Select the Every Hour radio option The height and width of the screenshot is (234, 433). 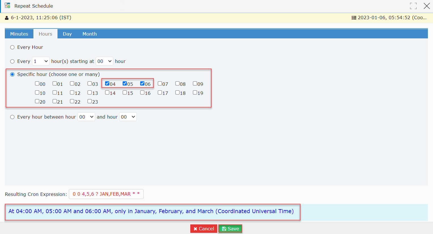[x=12, y=47]
